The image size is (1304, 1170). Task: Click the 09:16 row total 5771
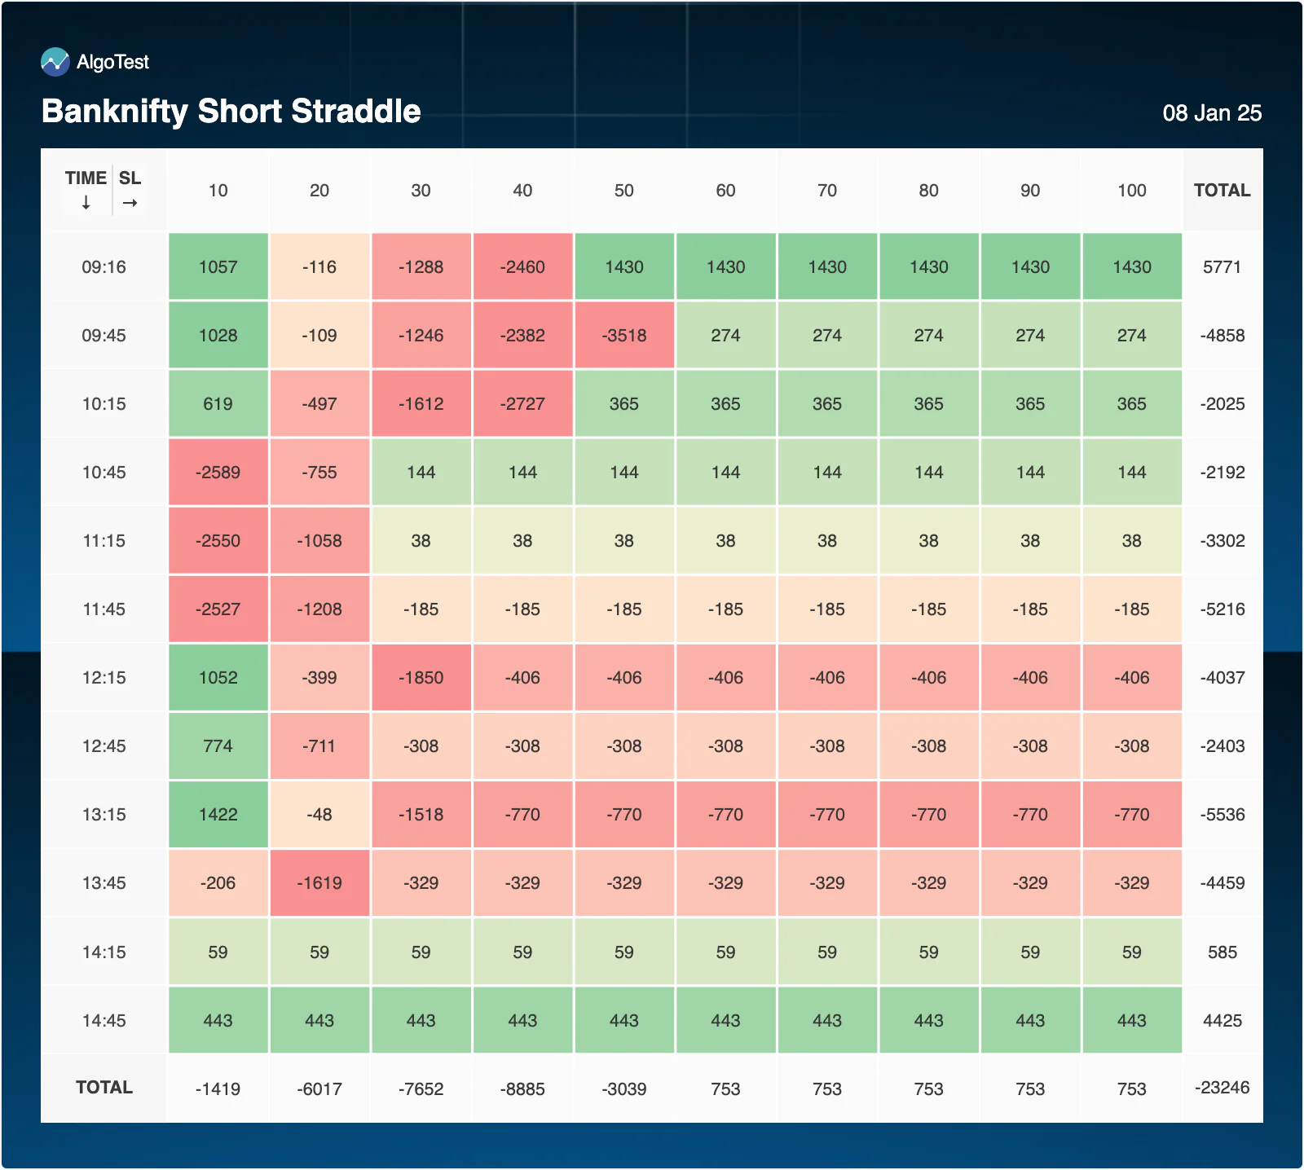click(x=1222, y=267)
